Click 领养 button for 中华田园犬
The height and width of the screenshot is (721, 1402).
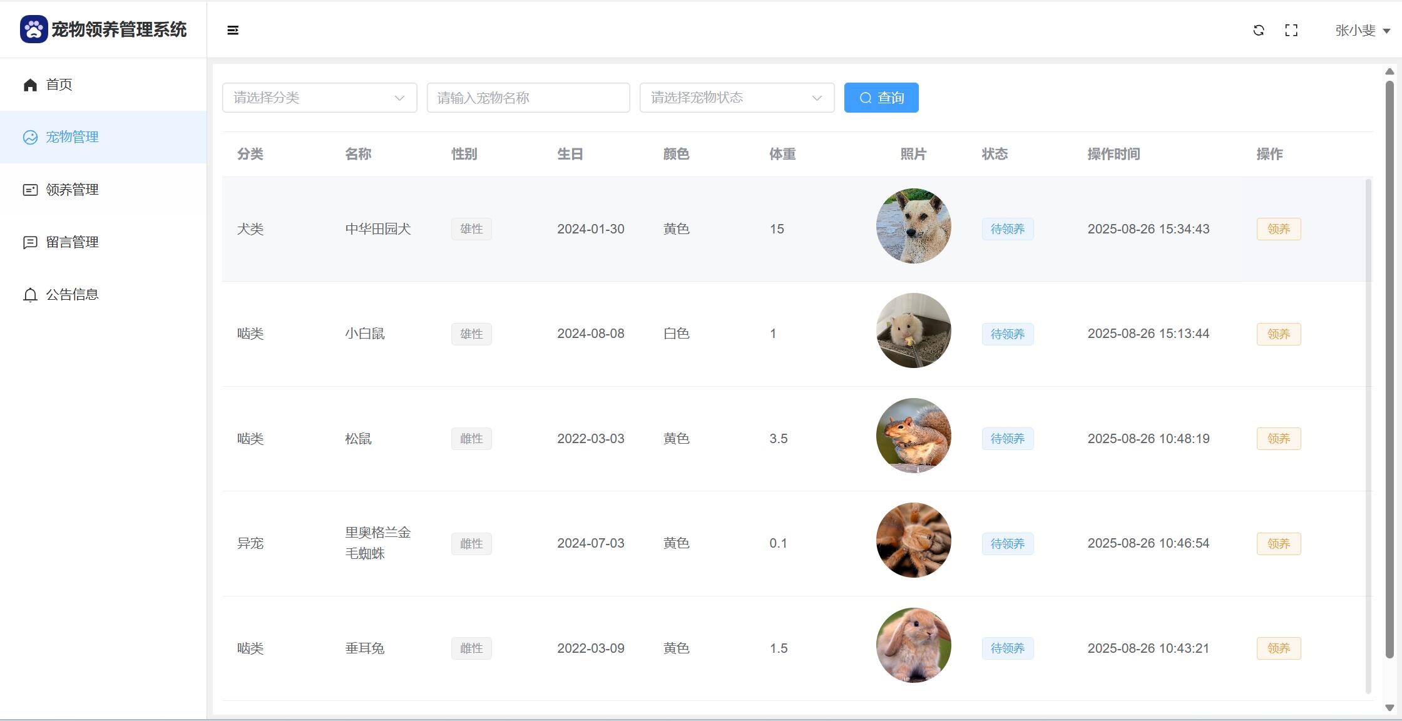click(1278, 229)
